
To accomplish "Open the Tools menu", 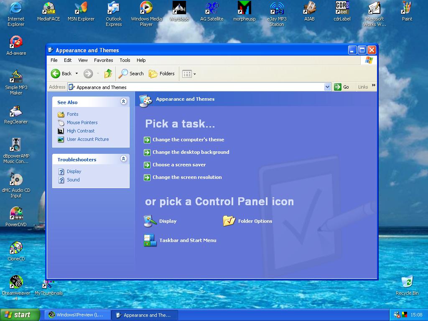I will click(125, 60).
